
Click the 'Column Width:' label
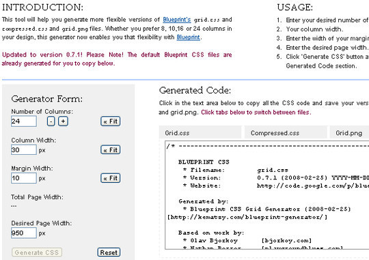pyautogui.click(x=33, y=140)
